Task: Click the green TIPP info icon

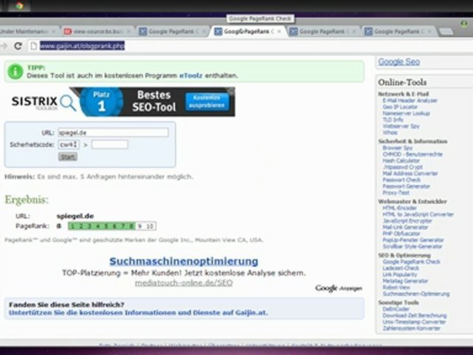Action: pyautogui.click(x=15, y=71)
